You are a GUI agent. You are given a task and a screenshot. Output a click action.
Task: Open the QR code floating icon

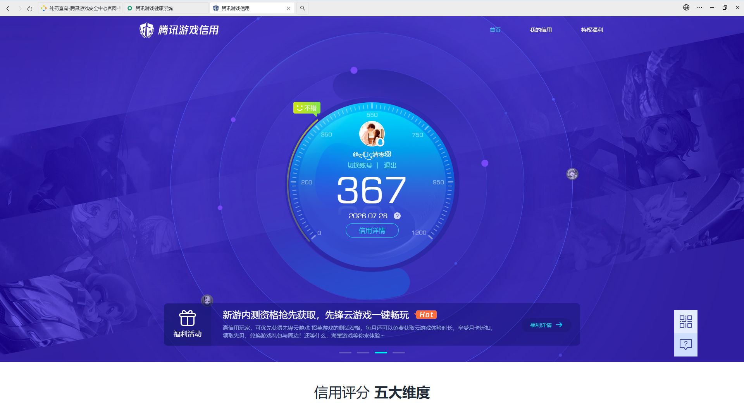point(686,322)
